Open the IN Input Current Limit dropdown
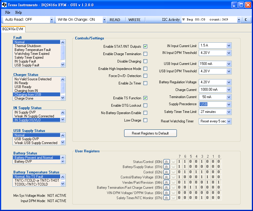The height and width of the screenshot is (211, 253). pos(229,46)
